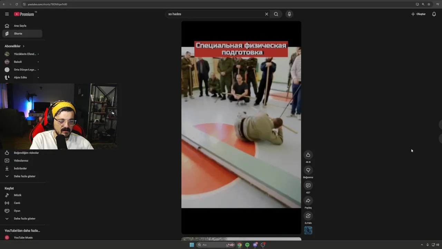Open Videolarınız in sidebar
The image size is (442, 249).
click(x=22, y=160)
